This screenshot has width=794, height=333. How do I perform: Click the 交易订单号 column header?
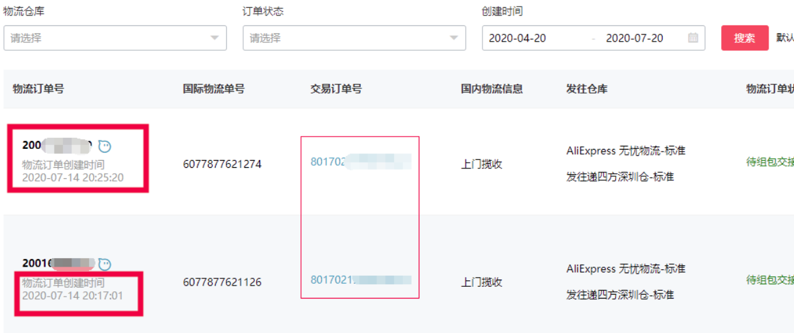click(x=336, y=89)
